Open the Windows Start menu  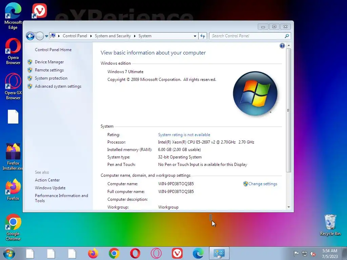coord(9,253)
